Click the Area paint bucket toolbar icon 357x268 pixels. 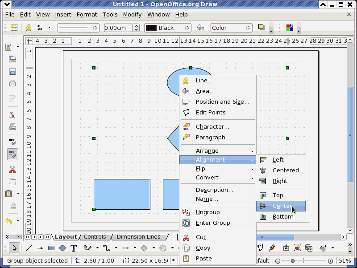[200, 28]
